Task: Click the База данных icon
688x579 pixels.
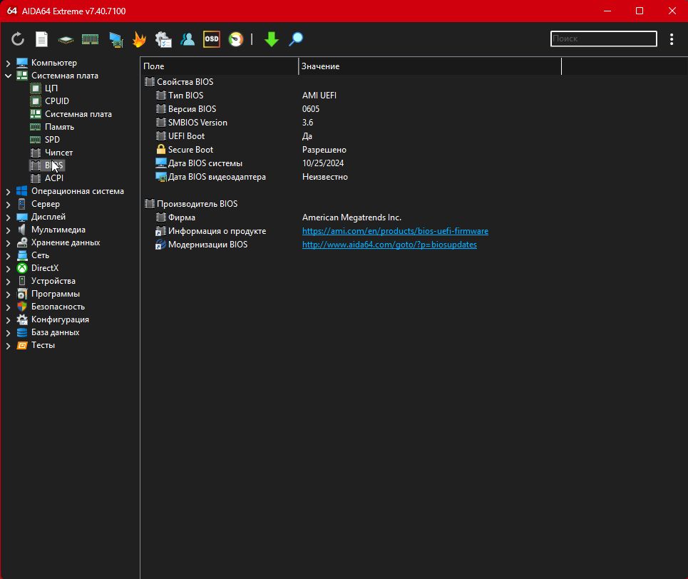Action: (x=22, y=332)
